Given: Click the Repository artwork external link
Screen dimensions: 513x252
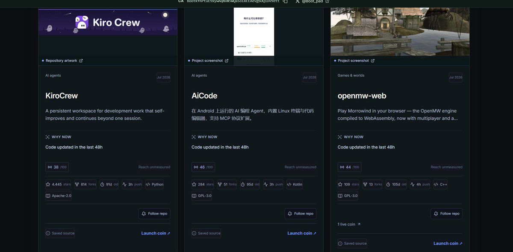Looking at the screenshot, I should [x=62, y=61].
